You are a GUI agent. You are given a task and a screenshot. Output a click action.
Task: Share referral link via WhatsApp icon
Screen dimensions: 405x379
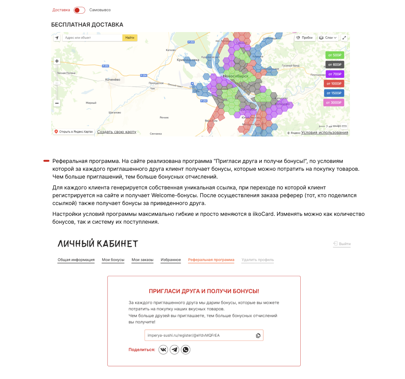point(186,350)
